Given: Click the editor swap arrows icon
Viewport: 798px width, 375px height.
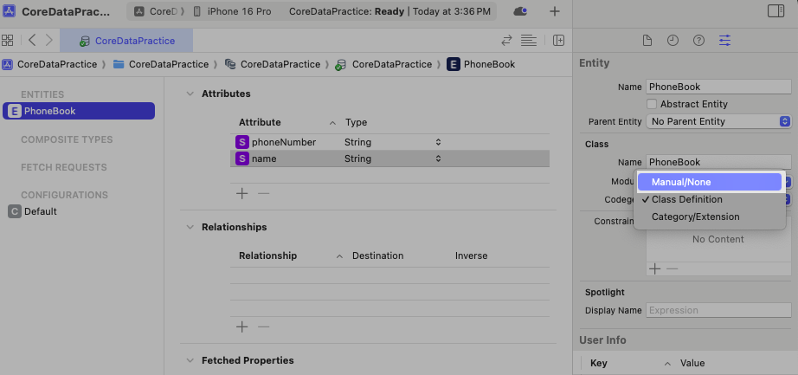Looking at the screenshot, I should click(506, 41).
